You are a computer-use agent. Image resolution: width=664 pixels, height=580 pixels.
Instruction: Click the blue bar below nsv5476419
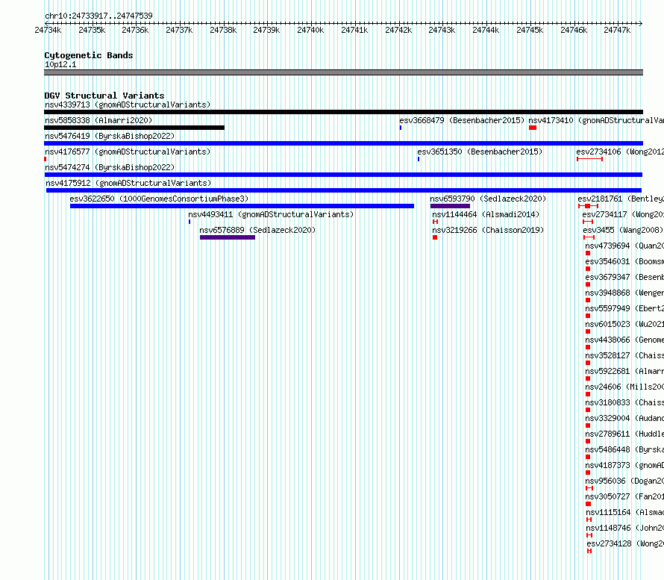(343, 143)
